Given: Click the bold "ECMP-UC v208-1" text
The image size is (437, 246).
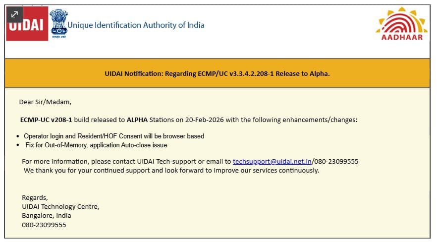Looking at the screenshot, I should coord(46,120).
